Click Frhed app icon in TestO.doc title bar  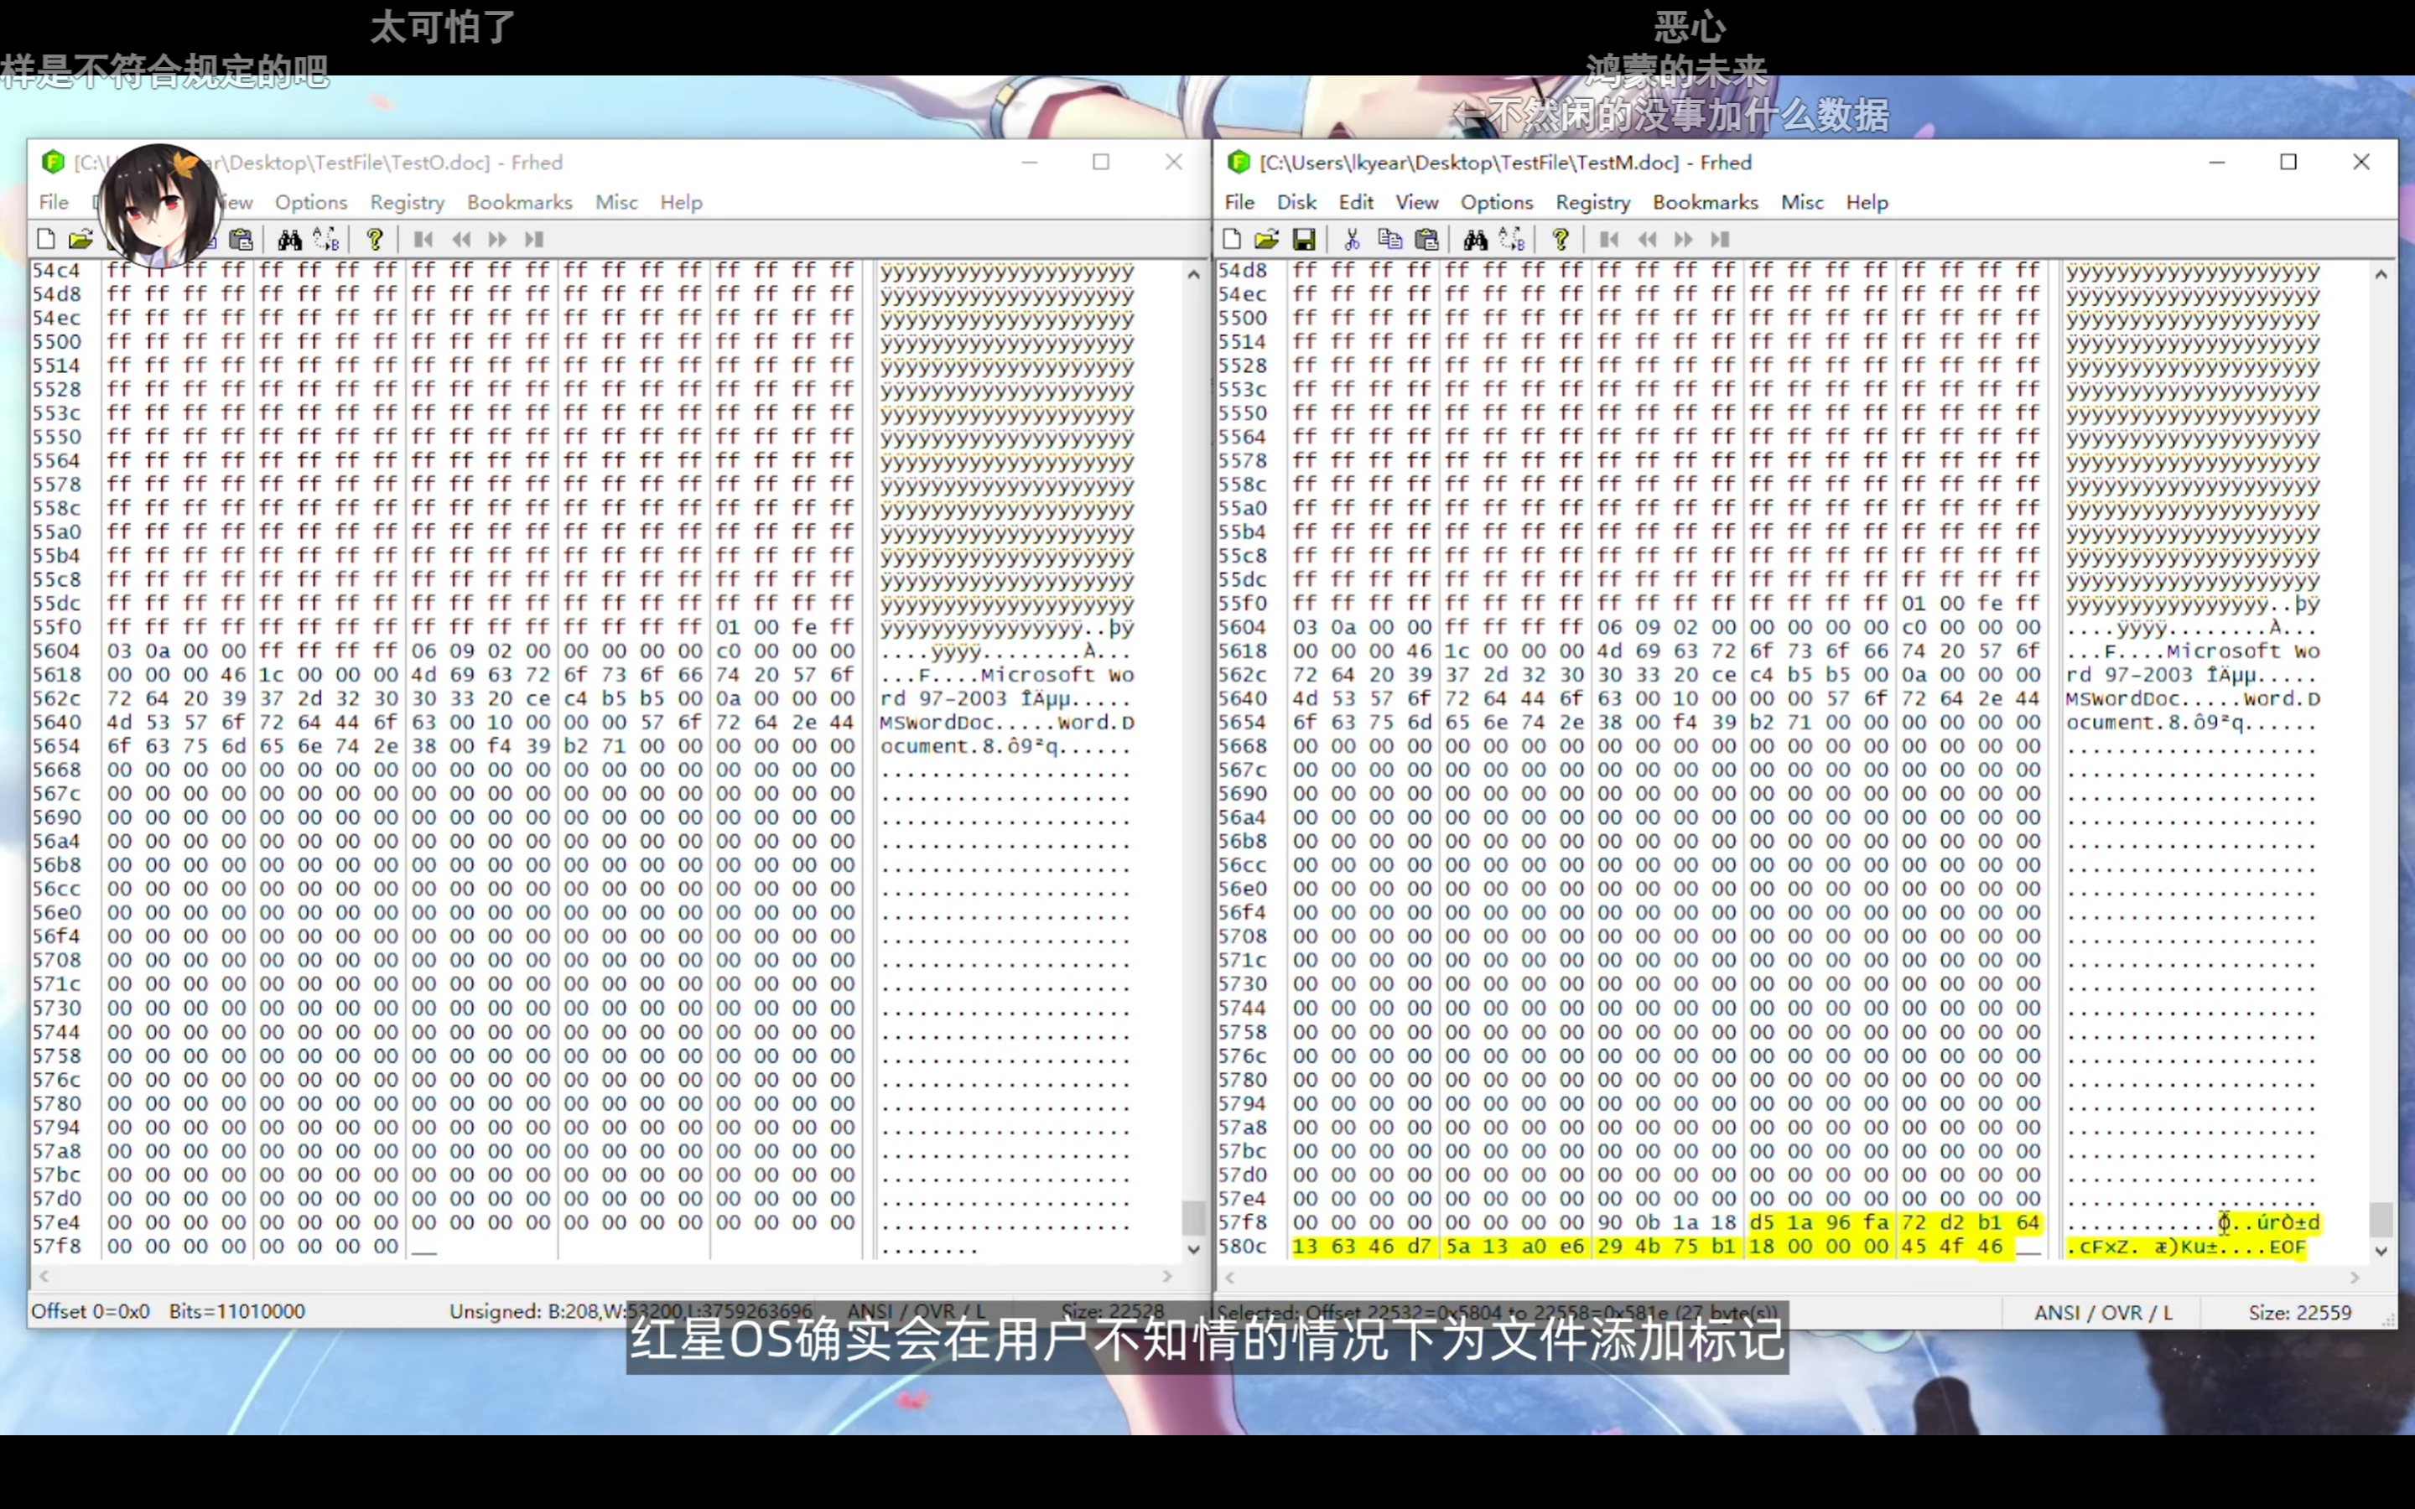coord(53,162)
